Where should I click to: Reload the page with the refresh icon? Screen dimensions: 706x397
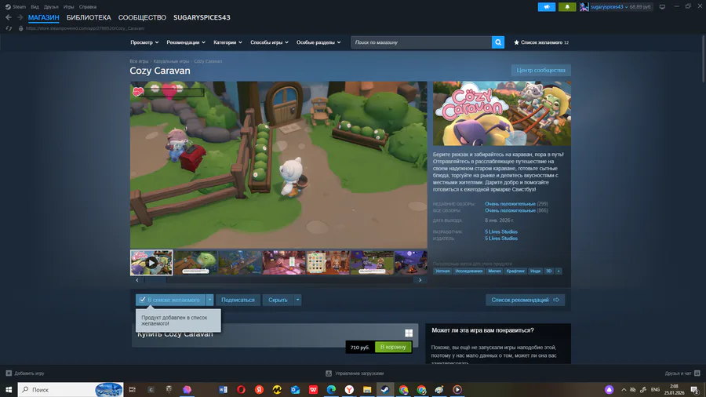[x=9, y=28]
